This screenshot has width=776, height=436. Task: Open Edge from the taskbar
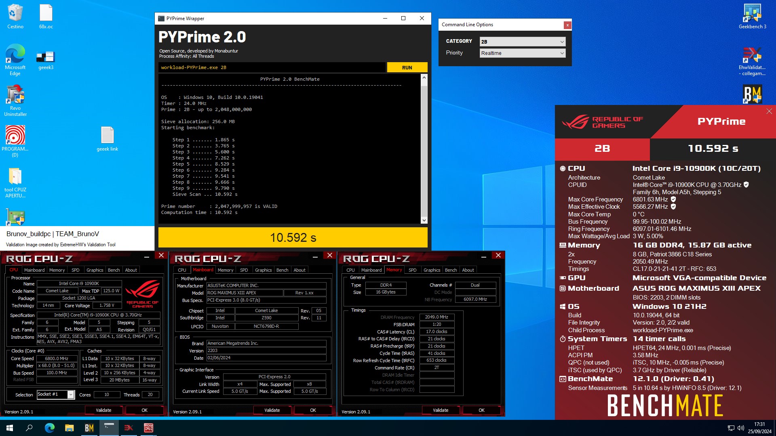point(49,428)
